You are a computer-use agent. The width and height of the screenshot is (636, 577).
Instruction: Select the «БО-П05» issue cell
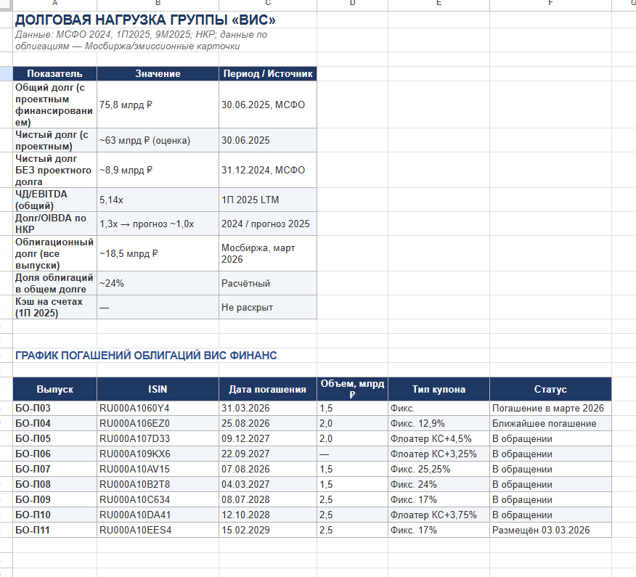click(54, 438)
